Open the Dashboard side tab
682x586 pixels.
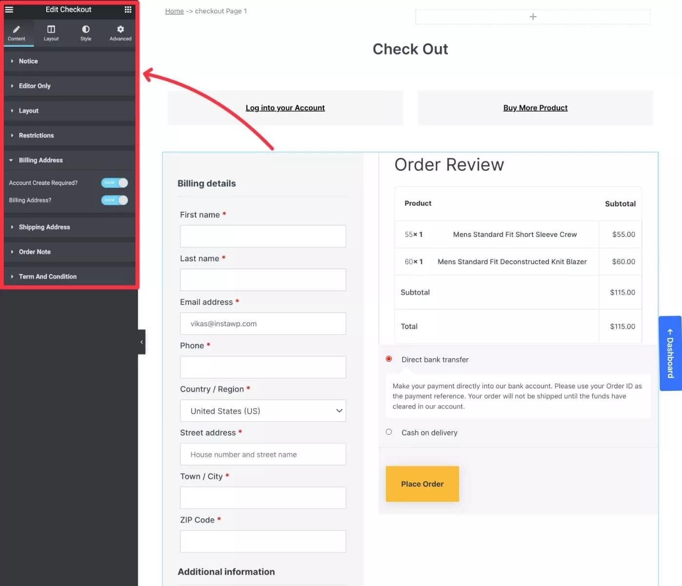(670, 353)
